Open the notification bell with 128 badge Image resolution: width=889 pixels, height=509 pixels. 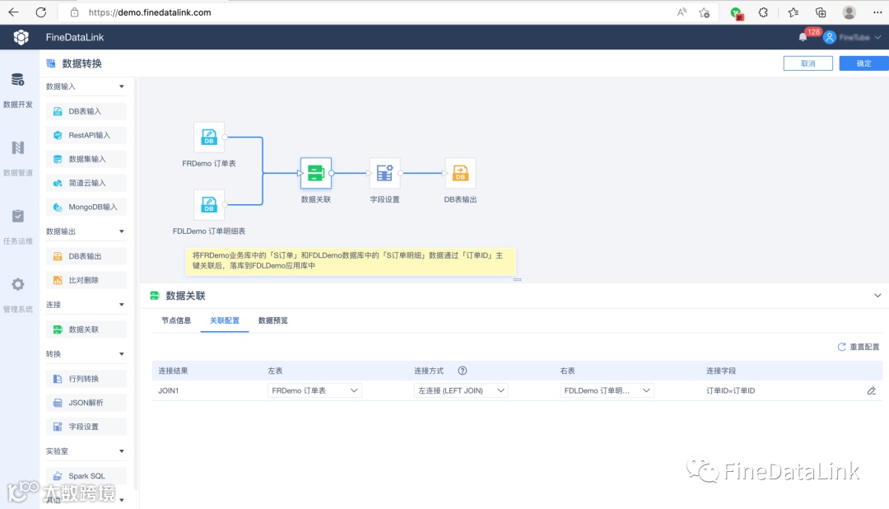tap(803, 37)
